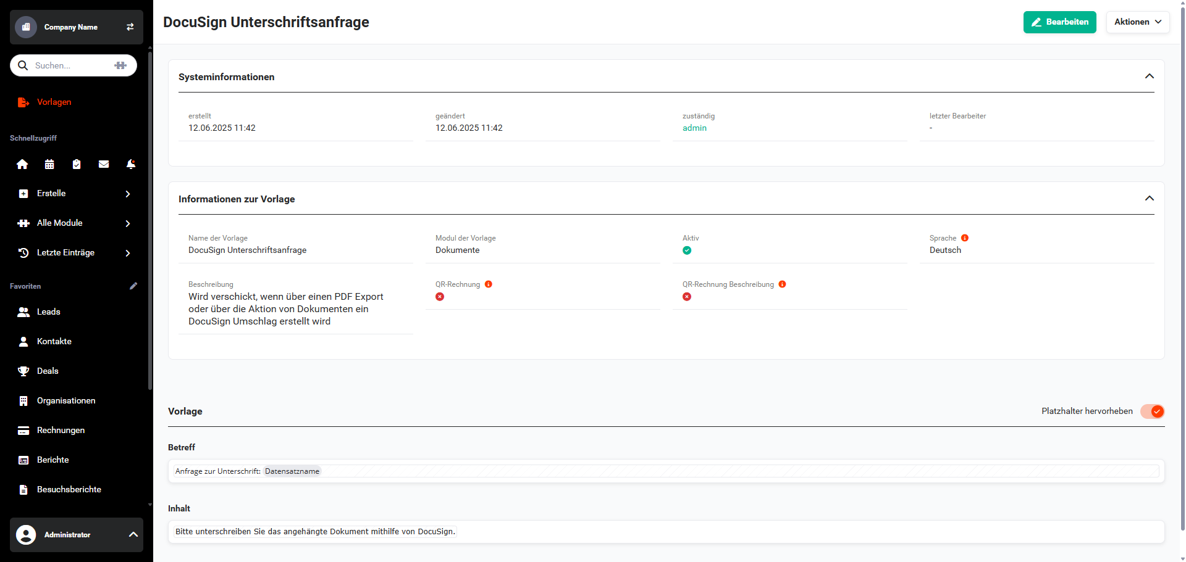Click the red X under QR-Rechnung Beschreibung
Image resolution: width=1186 pixels, height=562 pixels.
[687, 297]
